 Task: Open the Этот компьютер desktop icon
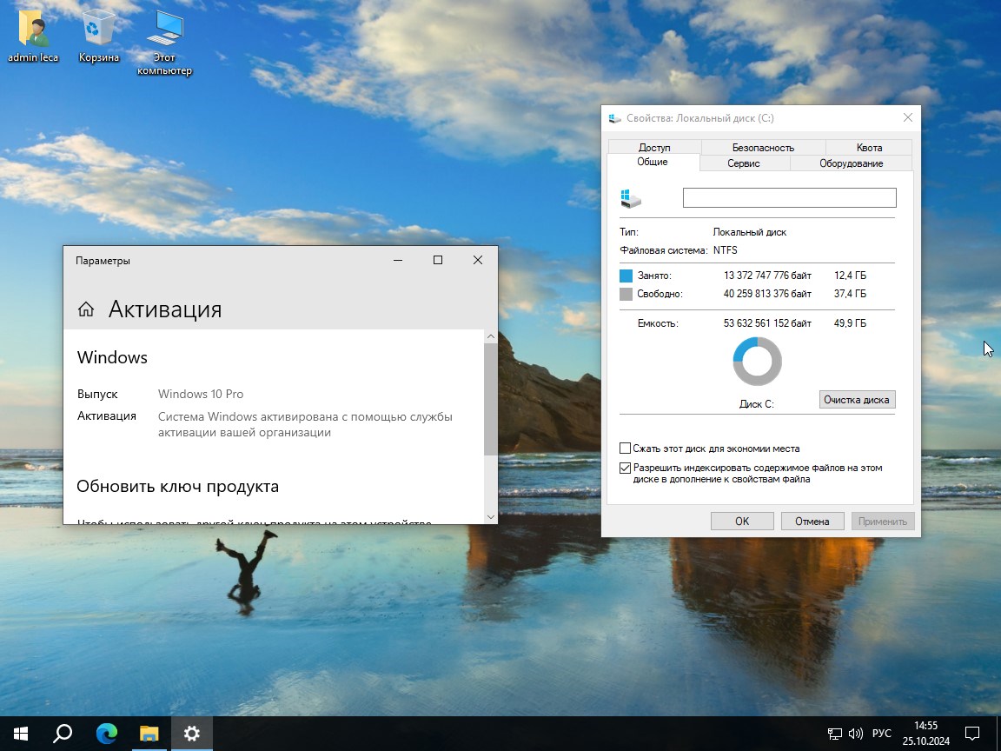pyautogui.click(x=164, y=30)
